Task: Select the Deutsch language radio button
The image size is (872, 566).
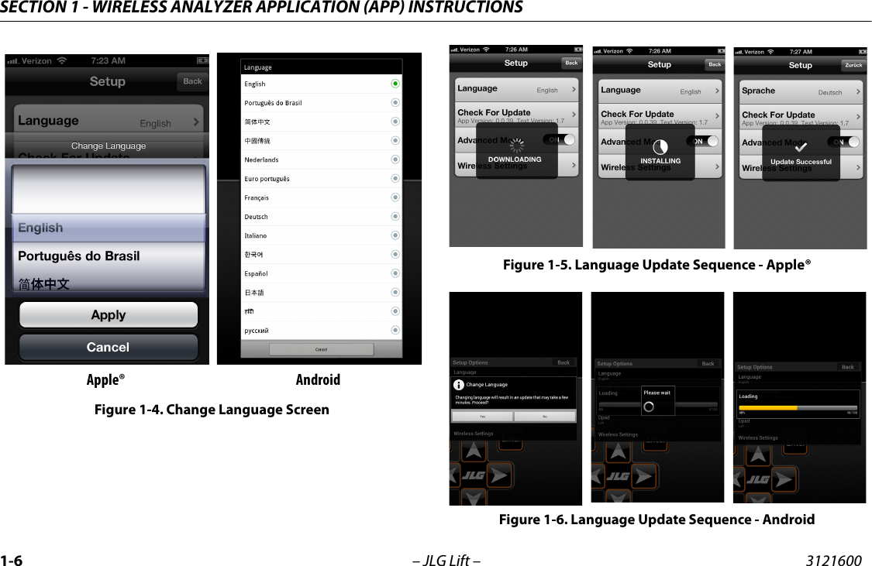Action: pyautogui.click(x=395, y=216)
